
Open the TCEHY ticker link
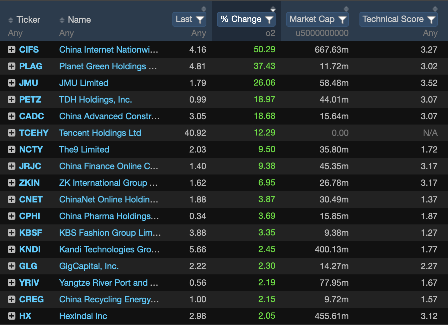(x=34, y=133)
